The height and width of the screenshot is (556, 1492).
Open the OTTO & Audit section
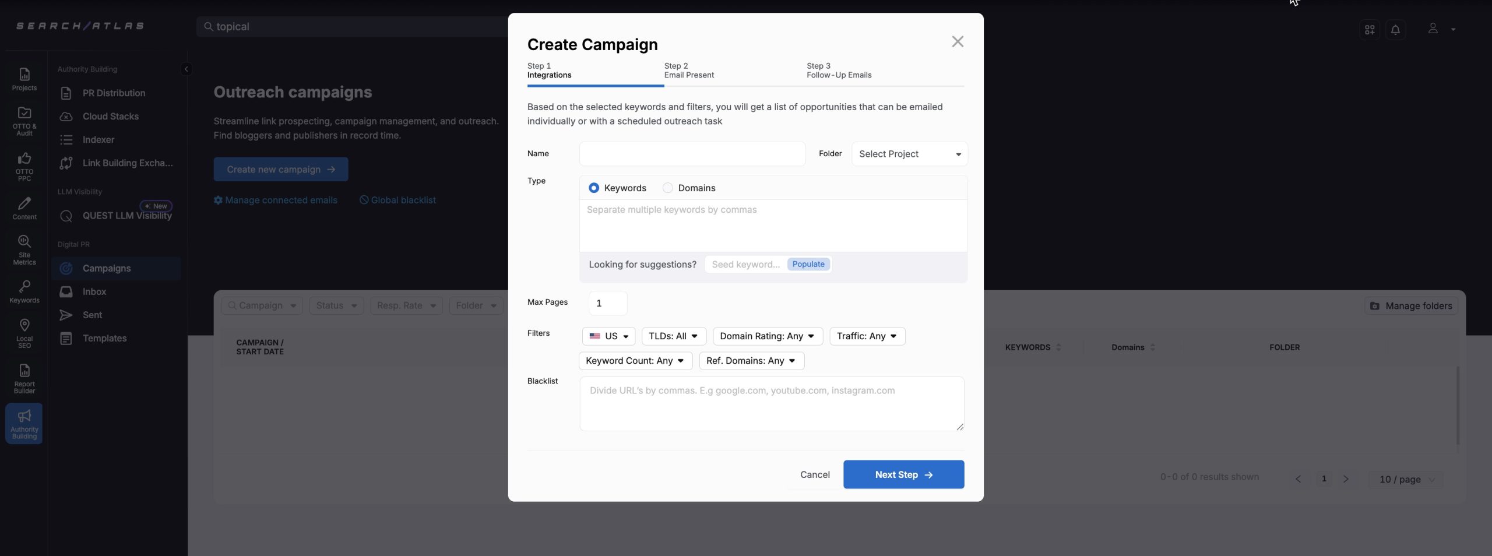tap(24, 121)
